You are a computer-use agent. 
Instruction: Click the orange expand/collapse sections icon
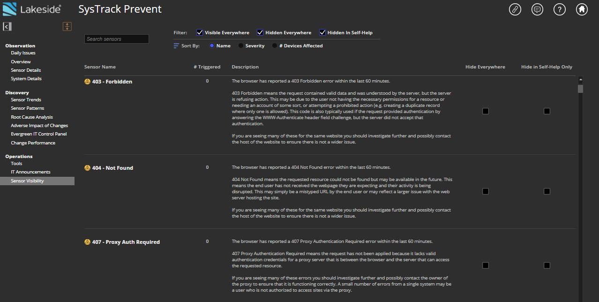pyautogui.click(x=67, y=26)
